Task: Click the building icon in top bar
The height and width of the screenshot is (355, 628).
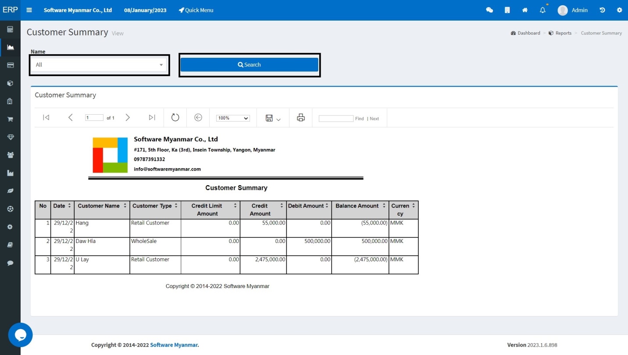Action: tap(507, 10)
